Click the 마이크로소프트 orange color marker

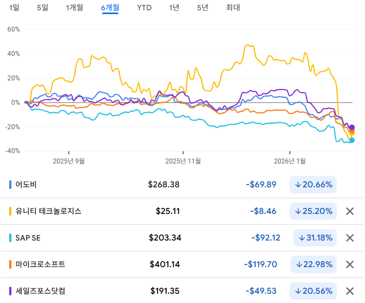pyautogui.click(x=10, y=264)
